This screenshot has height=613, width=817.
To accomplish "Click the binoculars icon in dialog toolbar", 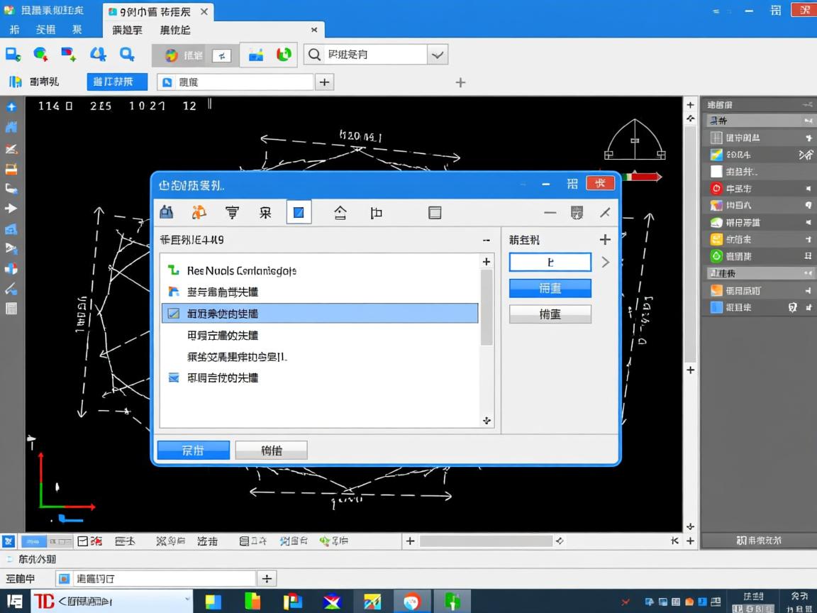I will [x=167, y=212].
